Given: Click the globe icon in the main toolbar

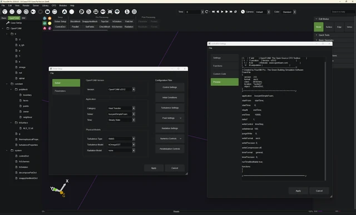Looking at the screenshot, I should (82, 12).
